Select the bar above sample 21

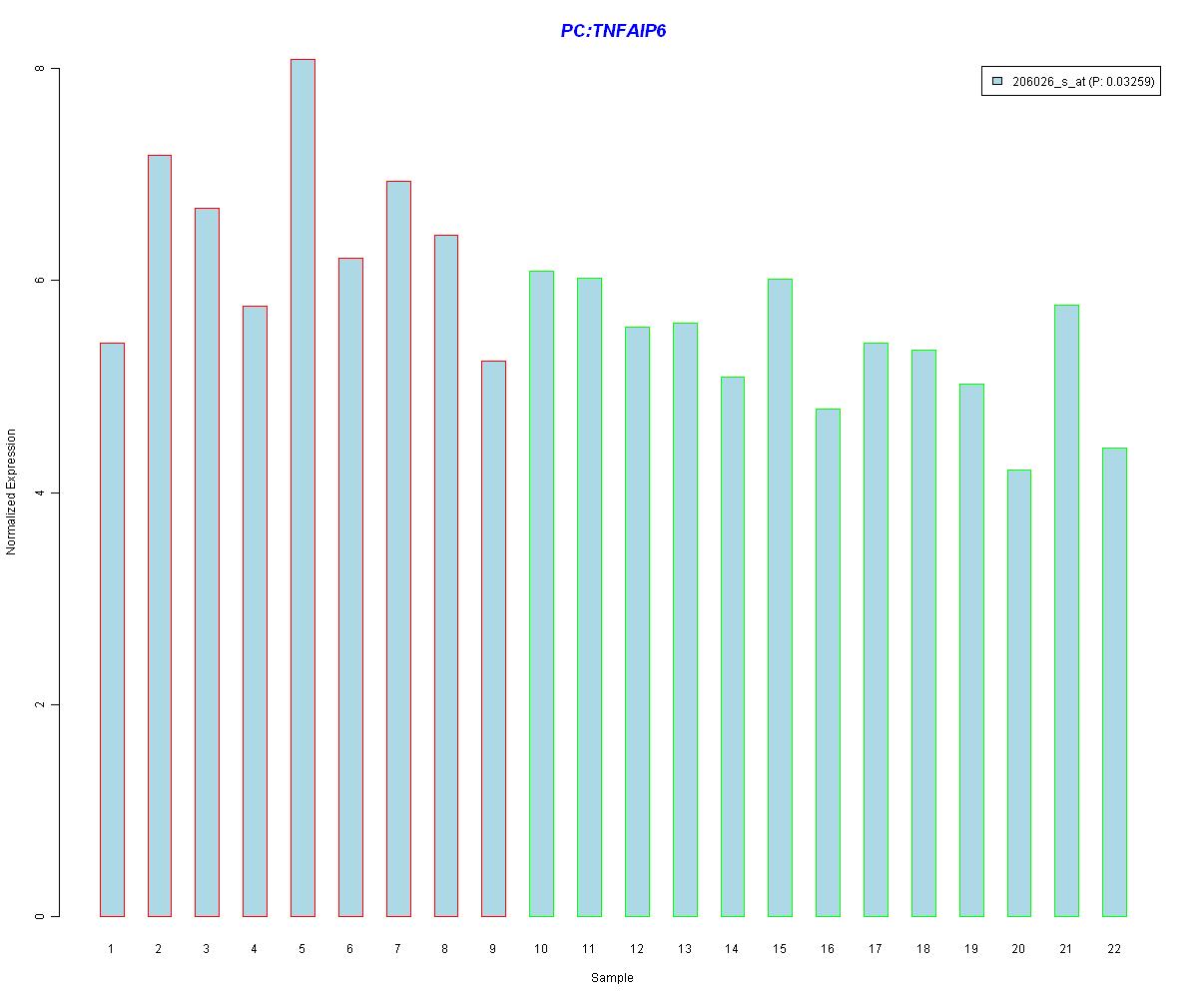click(x=1066, y=610)
